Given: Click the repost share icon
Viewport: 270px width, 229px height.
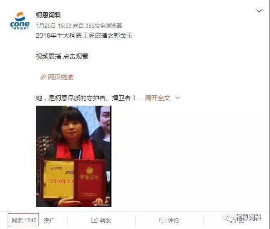Looking at the screenshot, I should pos(94,220).
